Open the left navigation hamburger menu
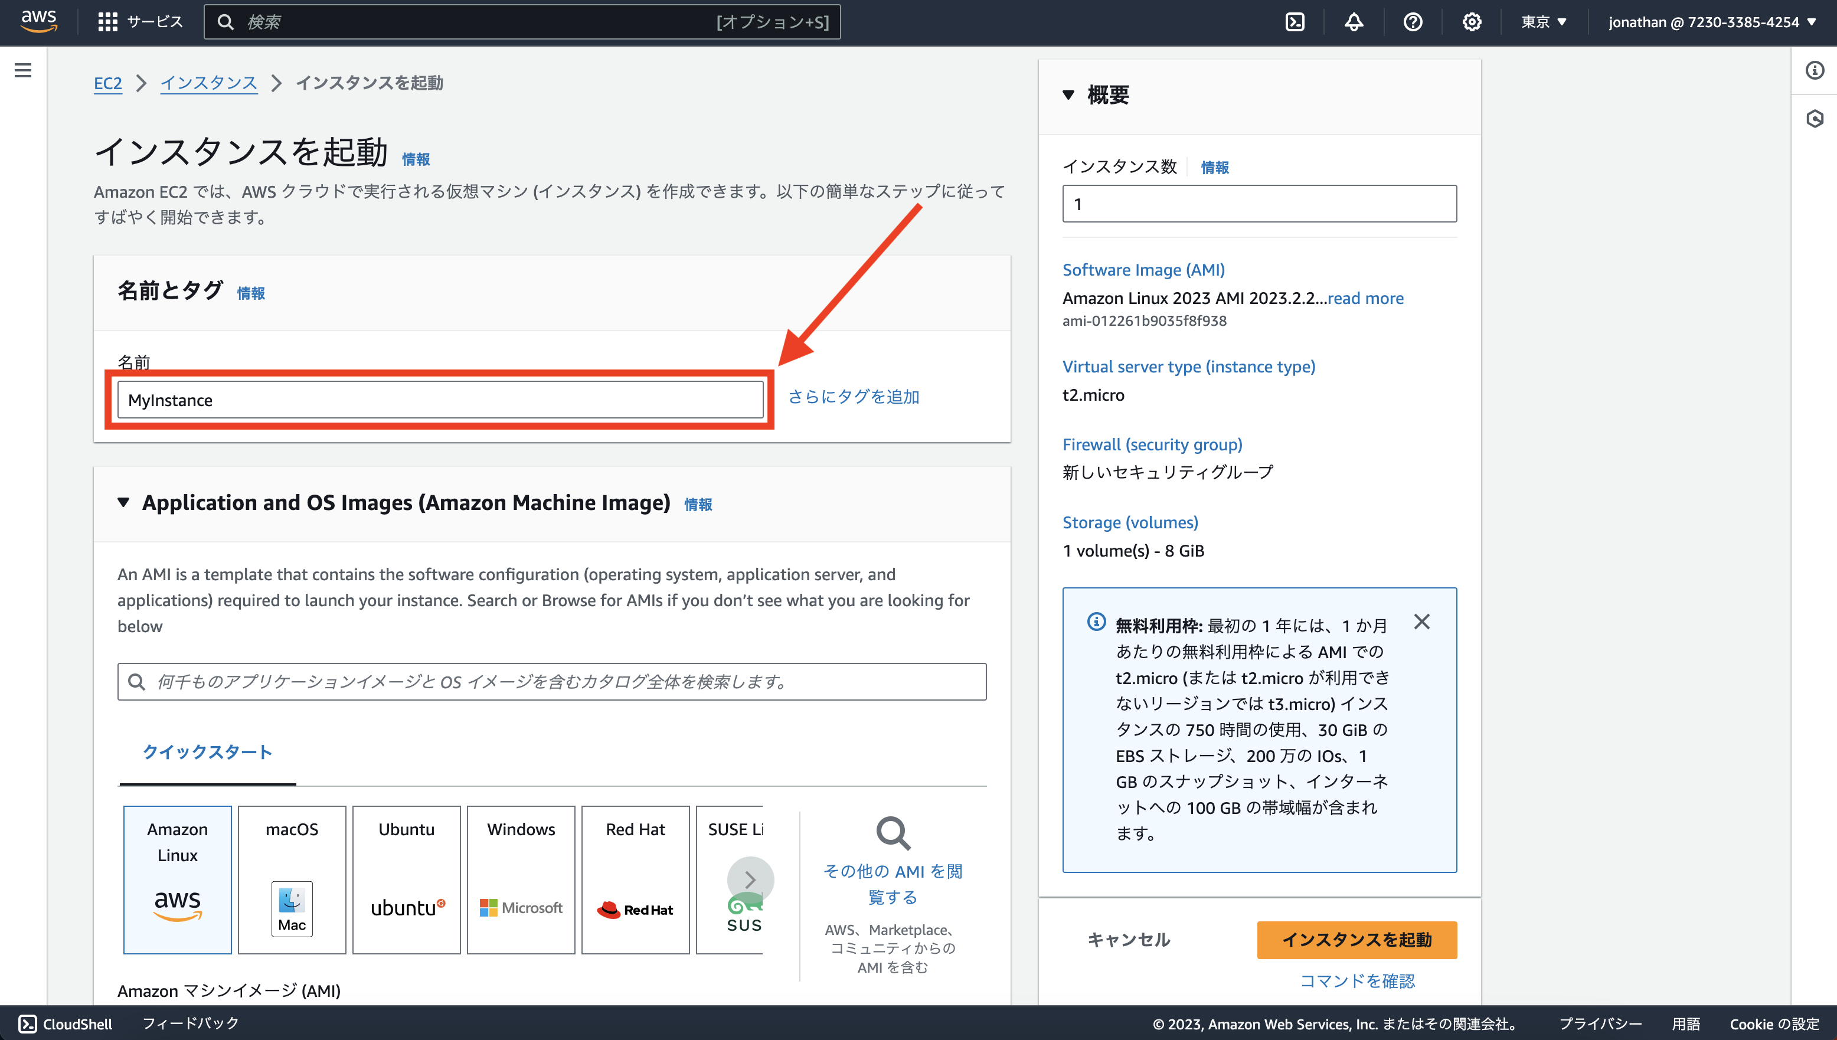The width and height of the screenshot is (1837, 1040). coord(24,70)
